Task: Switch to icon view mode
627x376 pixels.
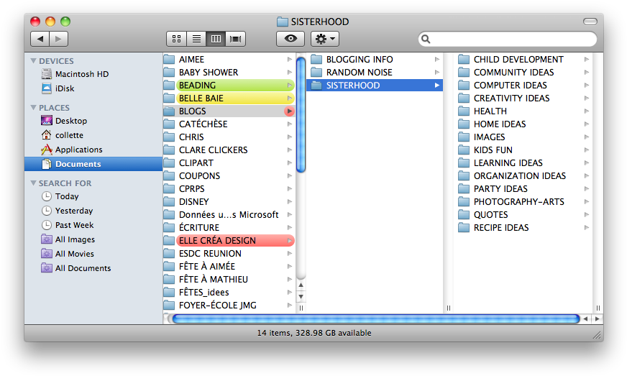Action: [x=175, y=39]
